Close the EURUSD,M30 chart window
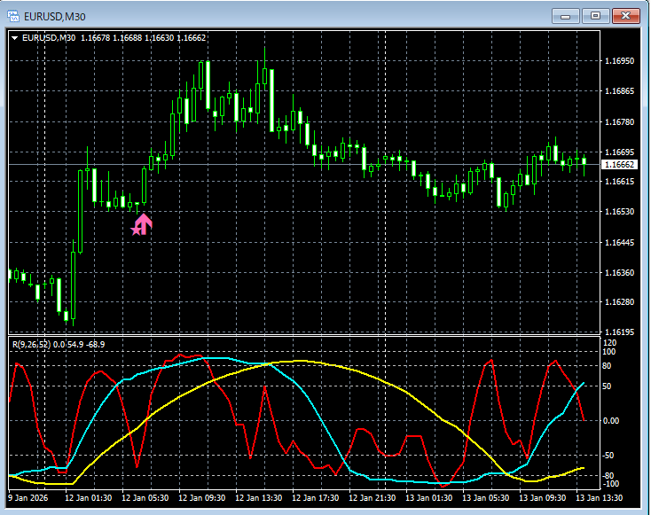Image resolution: width=651 pixels, height=515 pixels. point(626,16)
